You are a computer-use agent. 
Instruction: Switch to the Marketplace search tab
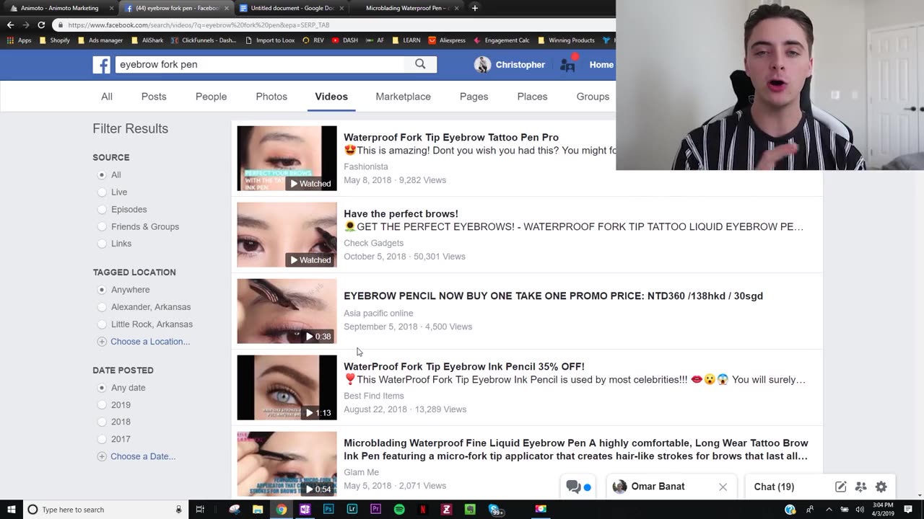coord(403,97)
